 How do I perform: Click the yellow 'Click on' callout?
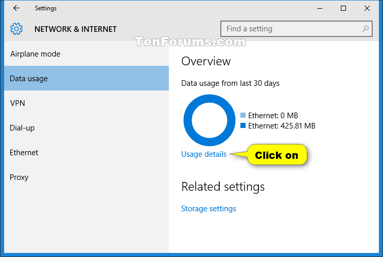(276, 155)
